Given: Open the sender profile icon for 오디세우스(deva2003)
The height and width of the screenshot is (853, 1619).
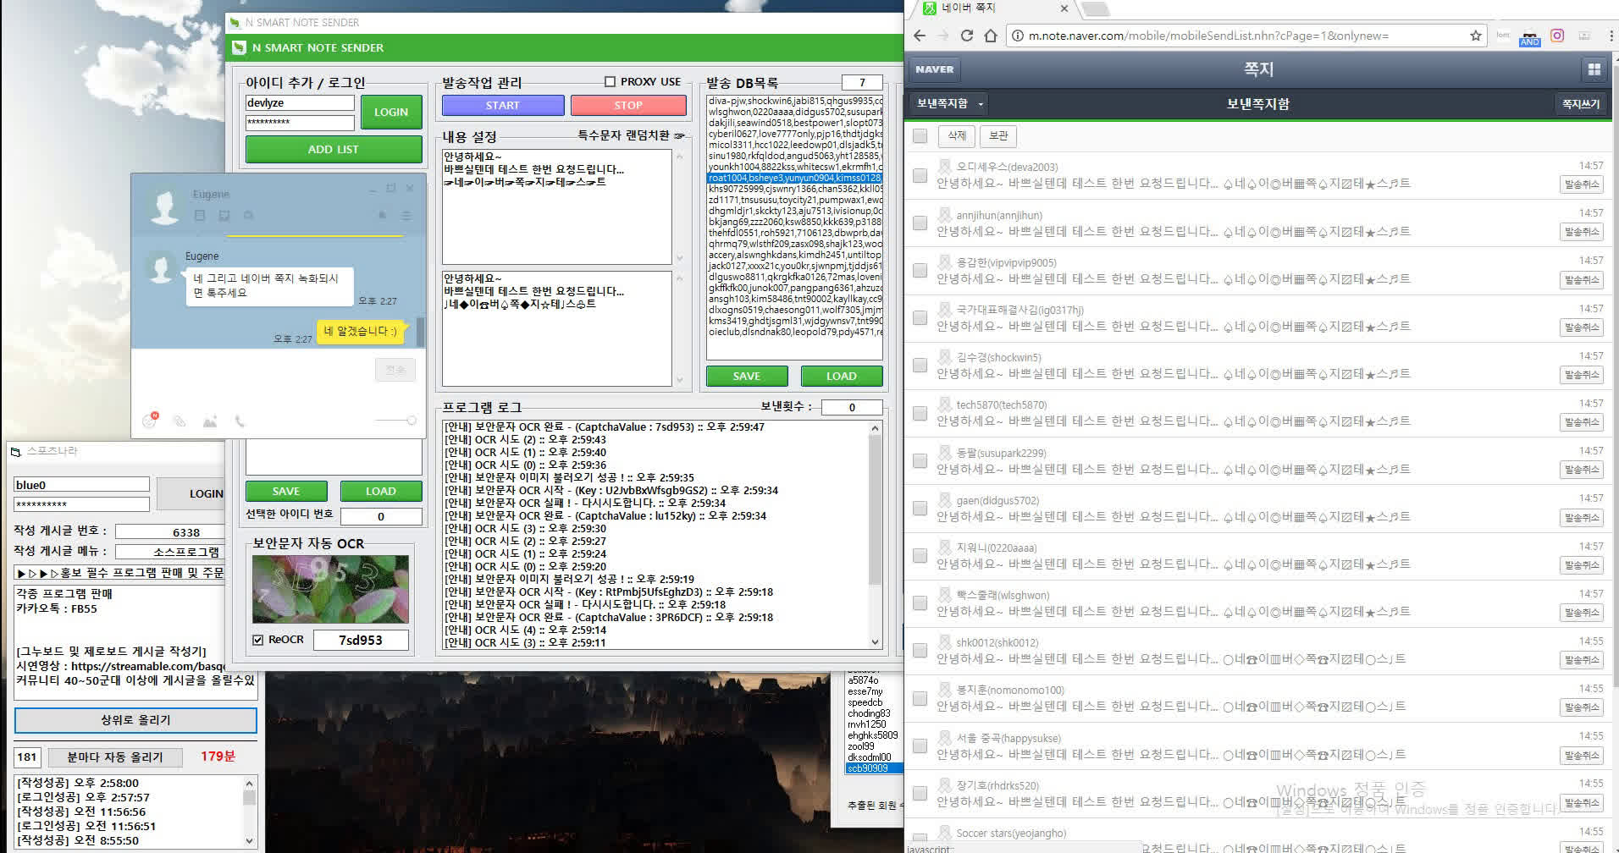Looking at the screenshot, I should click(945, 167).
